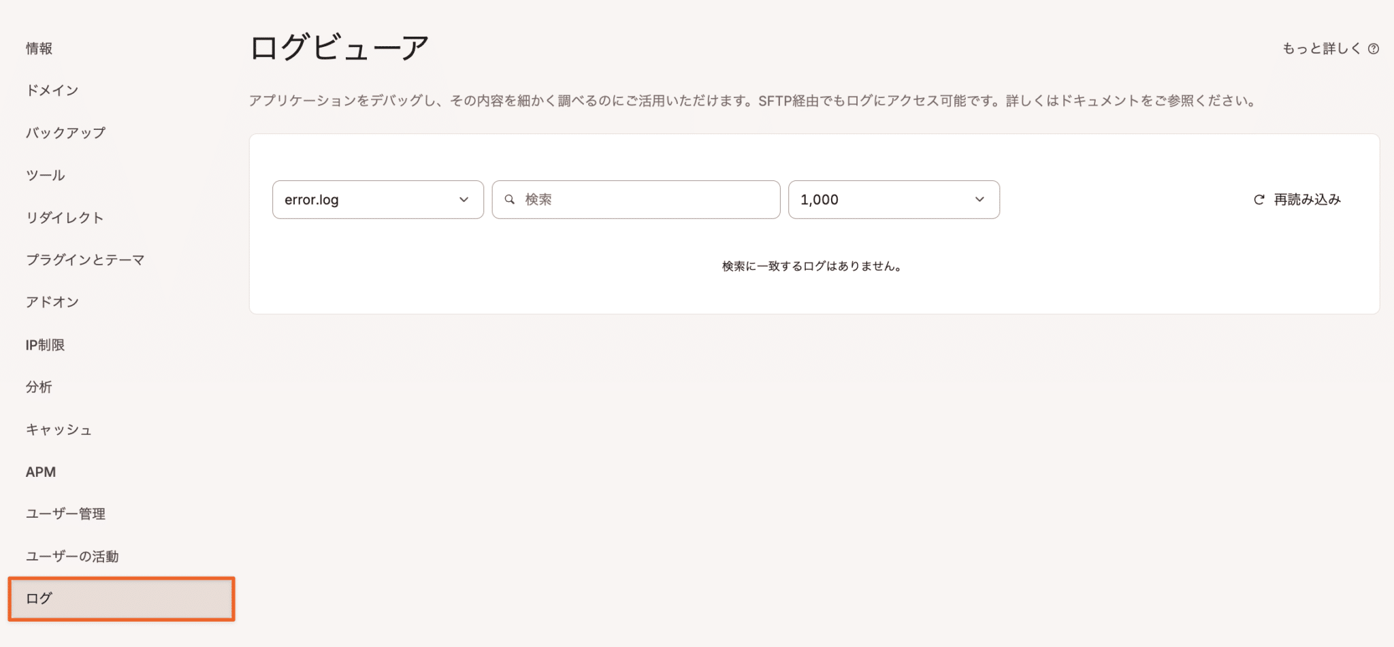Image resolution: width=1394 pixels, height=647 pixels.
Task: Select ログ in the sidebar
Action: click(x=121, y=599)
